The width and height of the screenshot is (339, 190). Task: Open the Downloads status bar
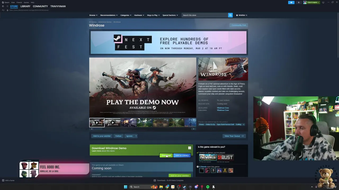tap(168, 180)
